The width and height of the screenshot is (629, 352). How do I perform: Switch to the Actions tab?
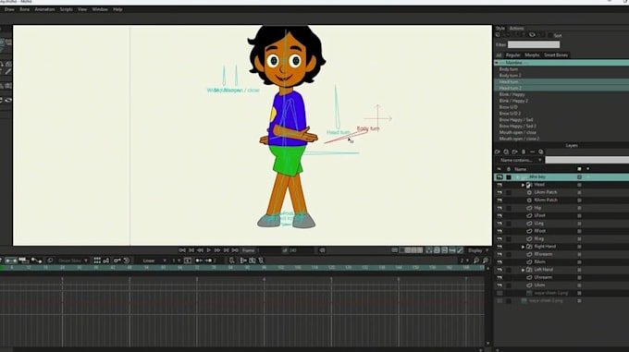coord(516,28)
